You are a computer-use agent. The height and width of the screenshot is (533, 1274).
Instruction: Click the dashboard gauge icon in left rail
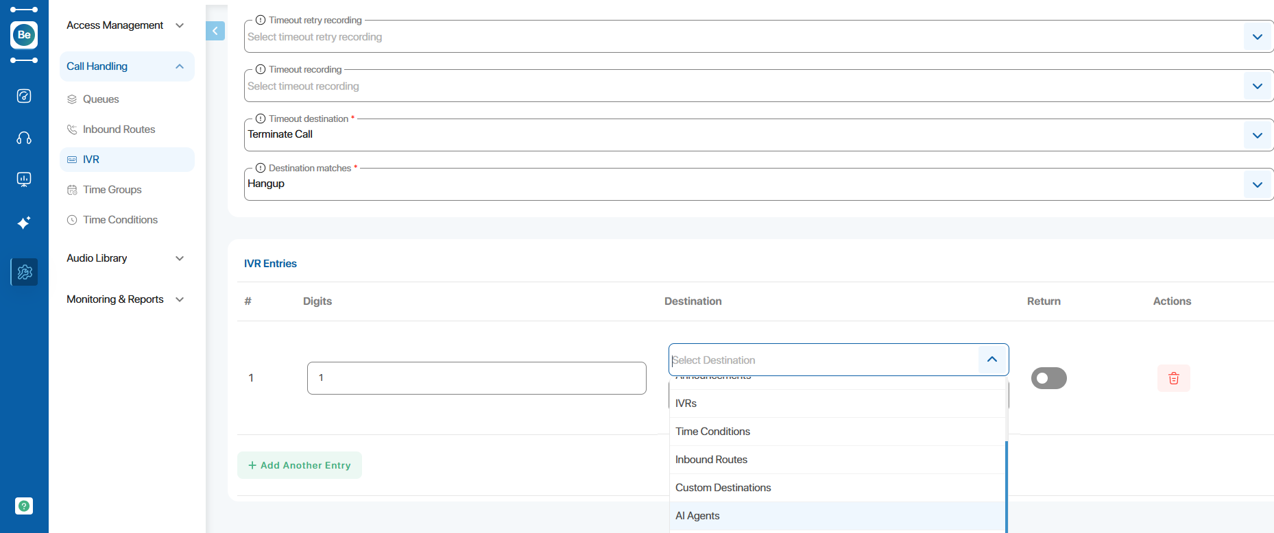pos(24,96)
